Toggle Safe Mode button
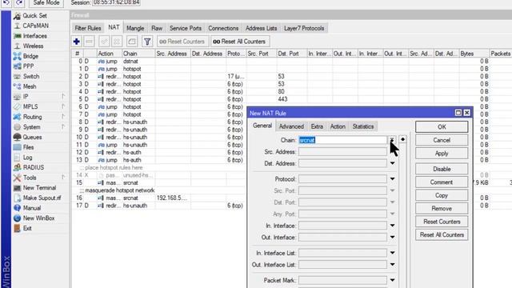The height and width of the screenshot is (288, 512). click(x=46, y=2)
